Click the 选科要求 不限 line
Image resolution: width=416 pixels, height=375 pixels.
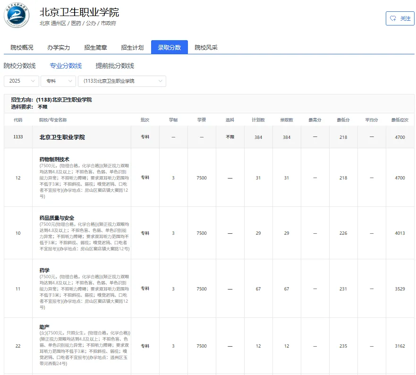click(x=29, y=107)
